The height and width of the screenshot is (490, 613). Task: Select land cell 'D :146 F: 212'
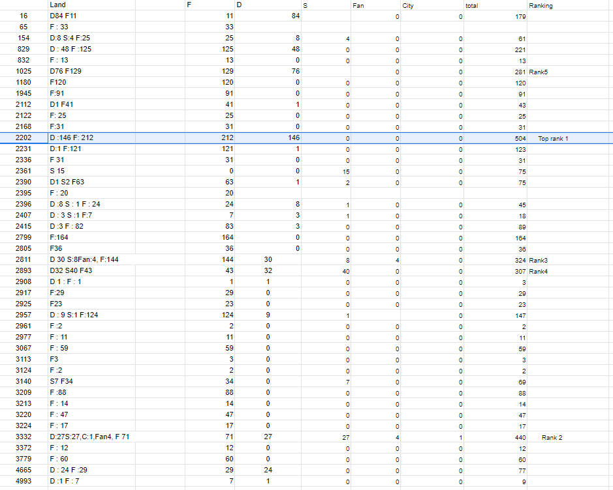pos(92,137)
